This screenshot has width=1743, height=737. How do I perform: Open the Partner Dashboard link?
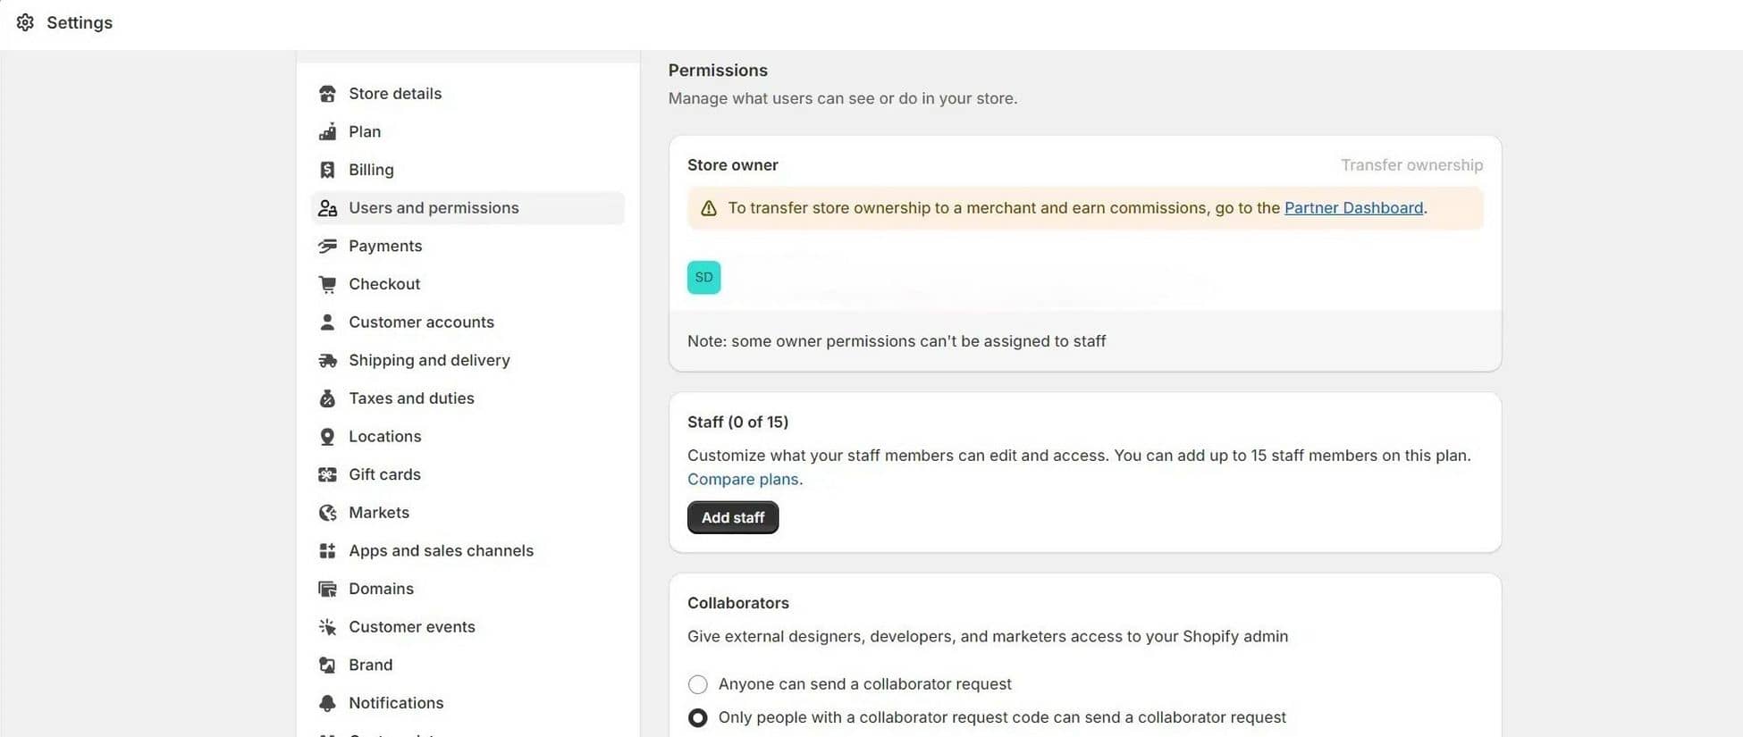(1354, 207)
